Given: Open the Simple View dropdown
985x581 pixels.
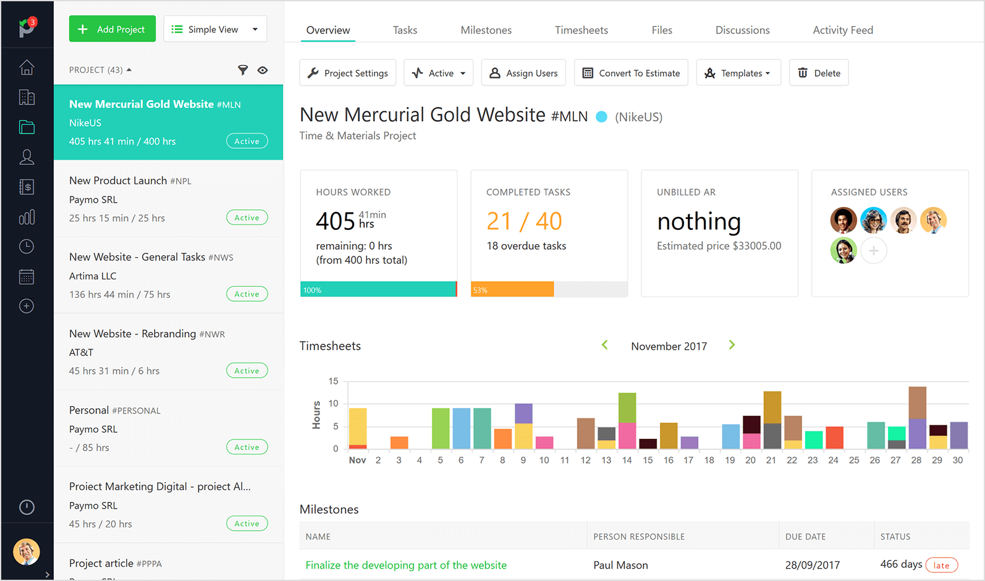Looking at the screenshot, I should point(215,29).
